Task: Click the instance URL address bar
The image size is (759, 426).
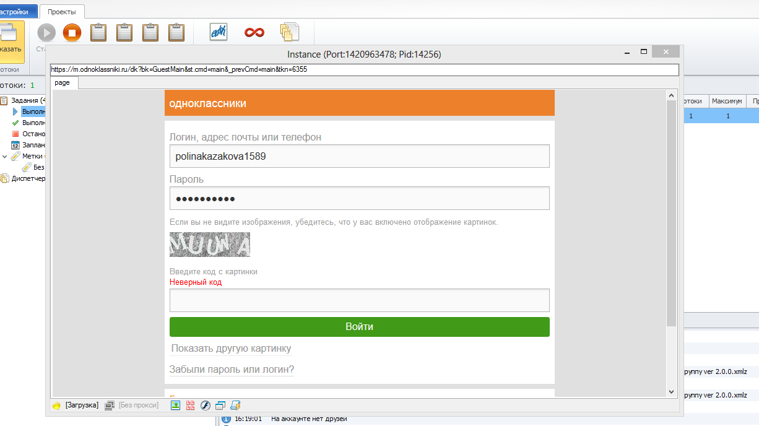Action: click(x=365, y=70)
